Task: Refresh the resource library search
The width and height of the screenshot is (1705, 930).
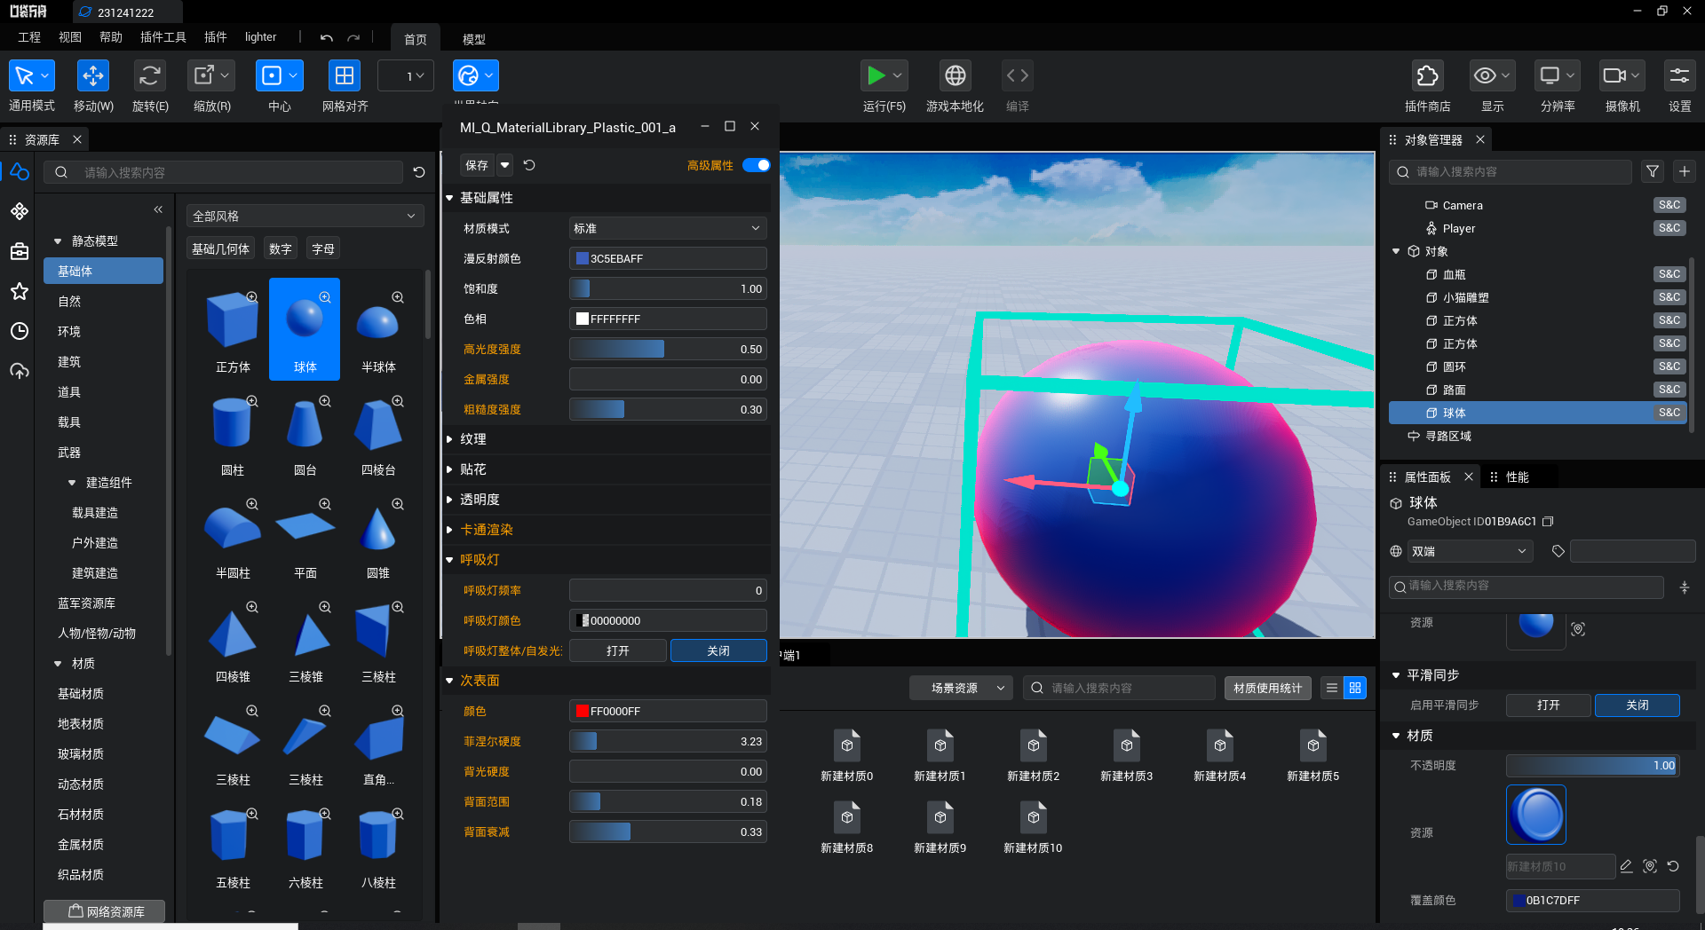Action: 419,172
